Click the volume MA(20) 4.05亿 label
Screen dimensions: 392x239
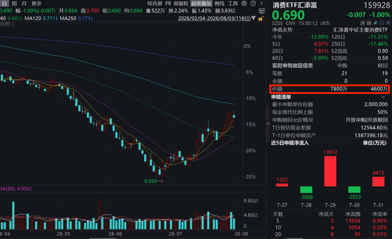point(16,189)
